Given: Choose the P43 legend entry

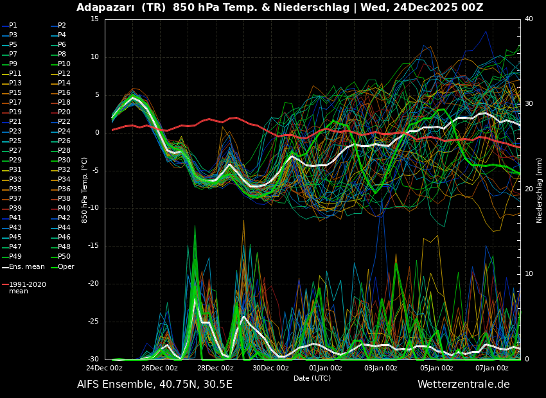Looking at the screenshot, I should (12, 227).
